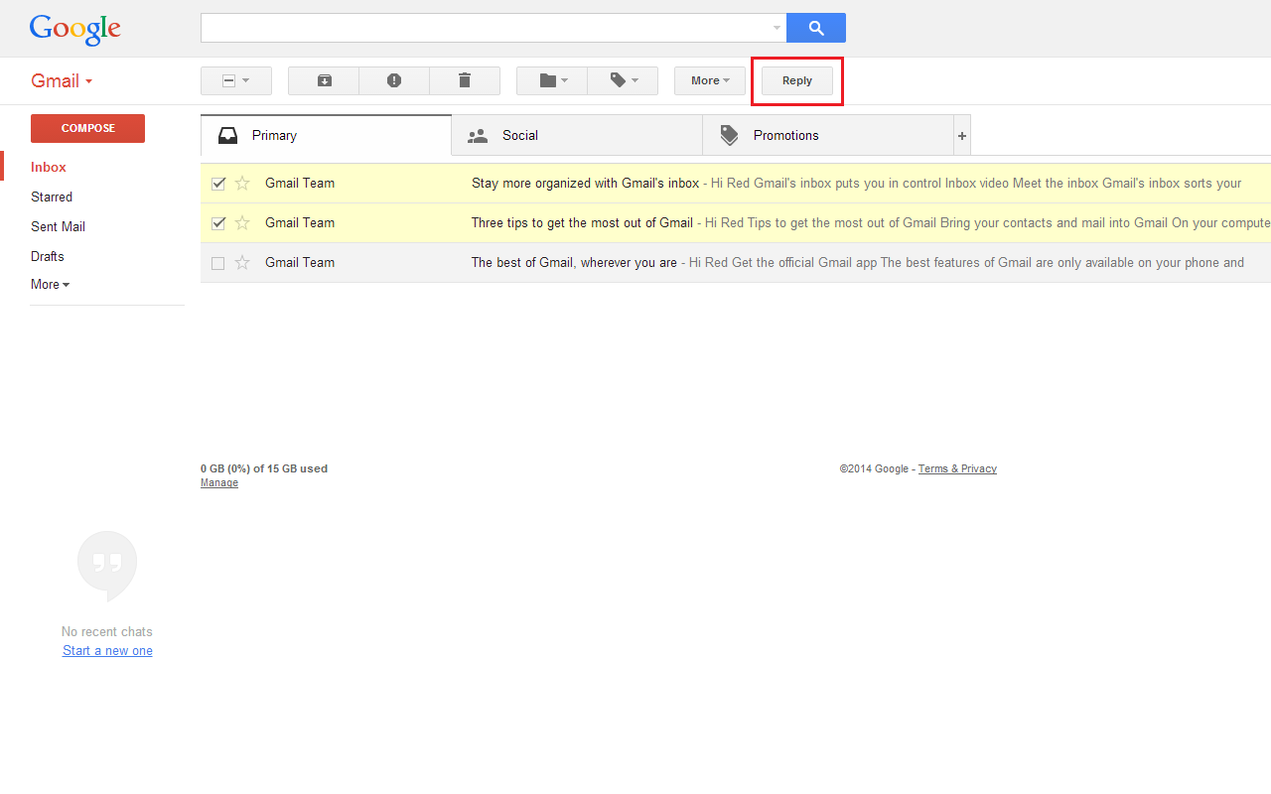Star the 'Stay more organized' email

pos(242,183)
